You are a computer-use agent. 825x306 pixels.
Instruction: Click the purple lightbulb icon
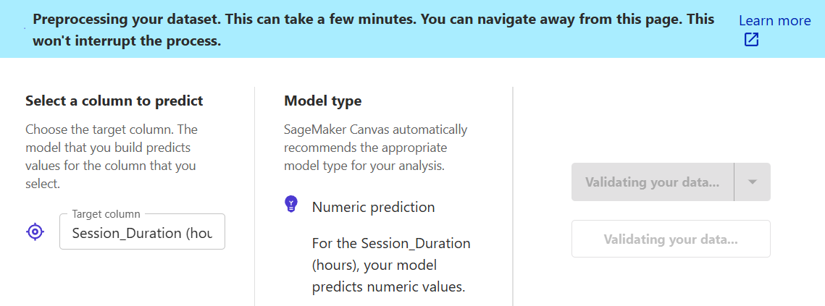click(x=291, y=204)
